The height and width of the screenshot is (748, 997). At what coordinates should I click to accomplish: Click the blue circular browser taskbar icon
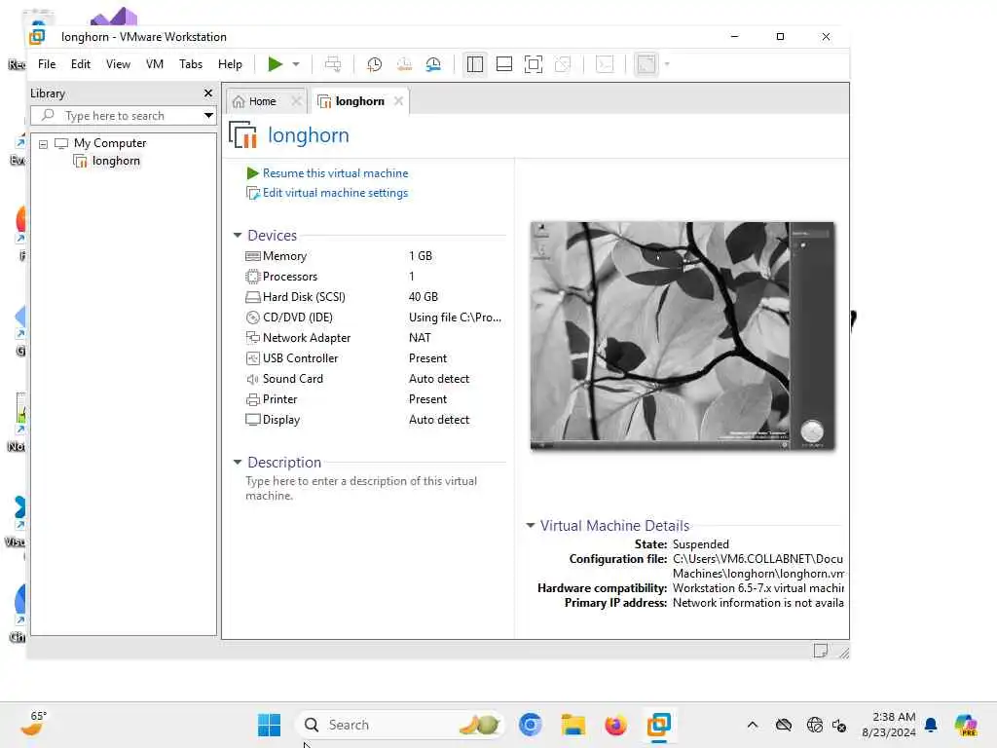pos(531,725)
